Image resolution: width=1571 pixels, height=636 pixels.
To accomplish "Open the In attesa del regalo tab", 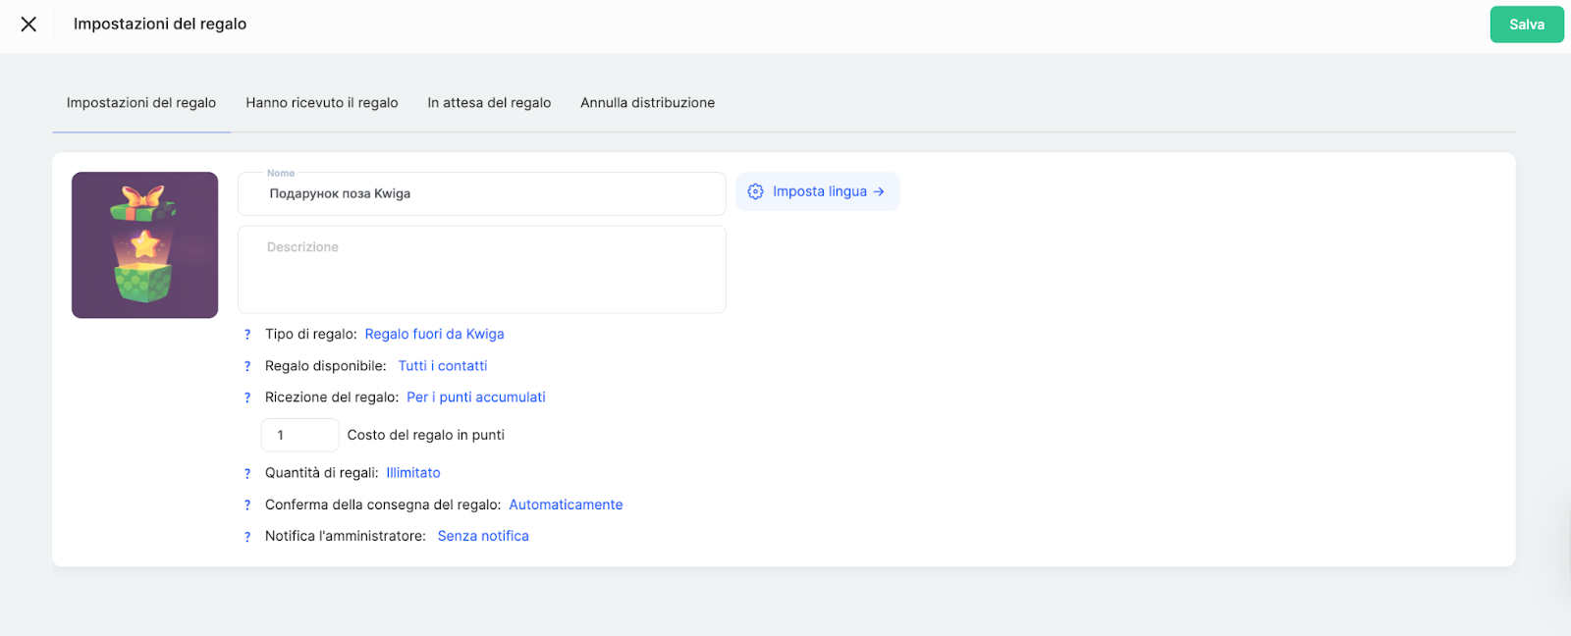I will (x=489, y=103).
